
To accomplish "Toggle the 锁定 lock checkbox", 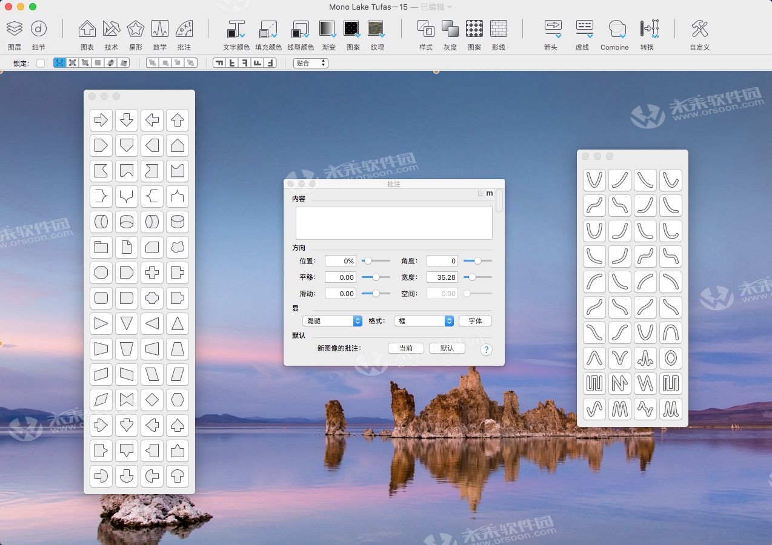I will [41, 63].
